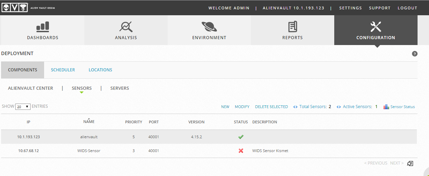The image size is (429, 176).
Task: Open AlienVault Center section
Action: click(x=31, y=88)
